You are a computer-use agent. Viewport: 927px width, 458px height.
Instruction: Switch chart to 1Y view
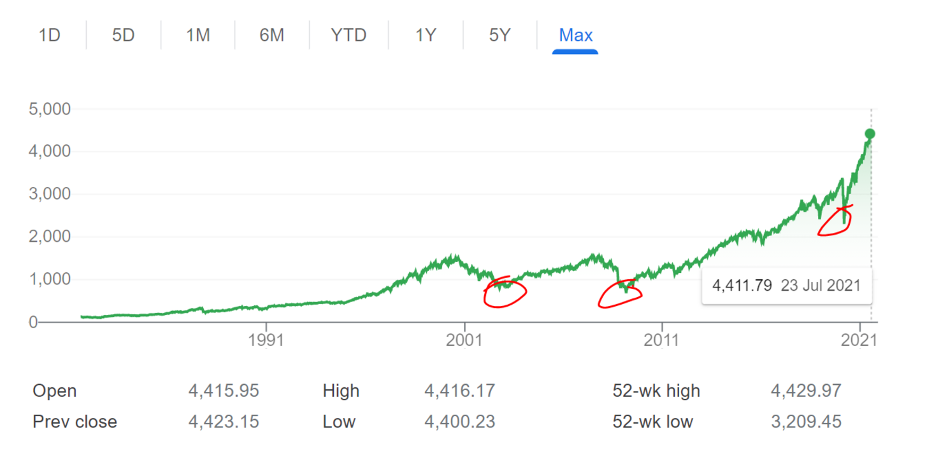(x=426, y=35)
